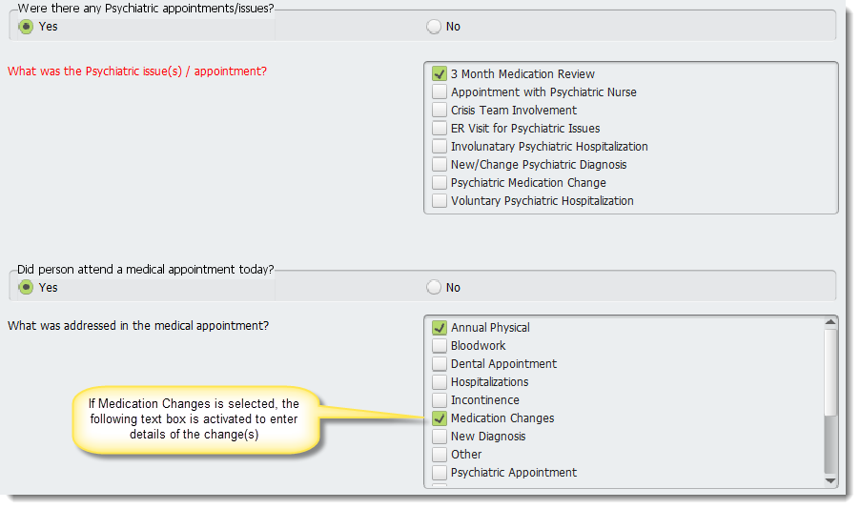Choose No for medical appointment today

433,288
